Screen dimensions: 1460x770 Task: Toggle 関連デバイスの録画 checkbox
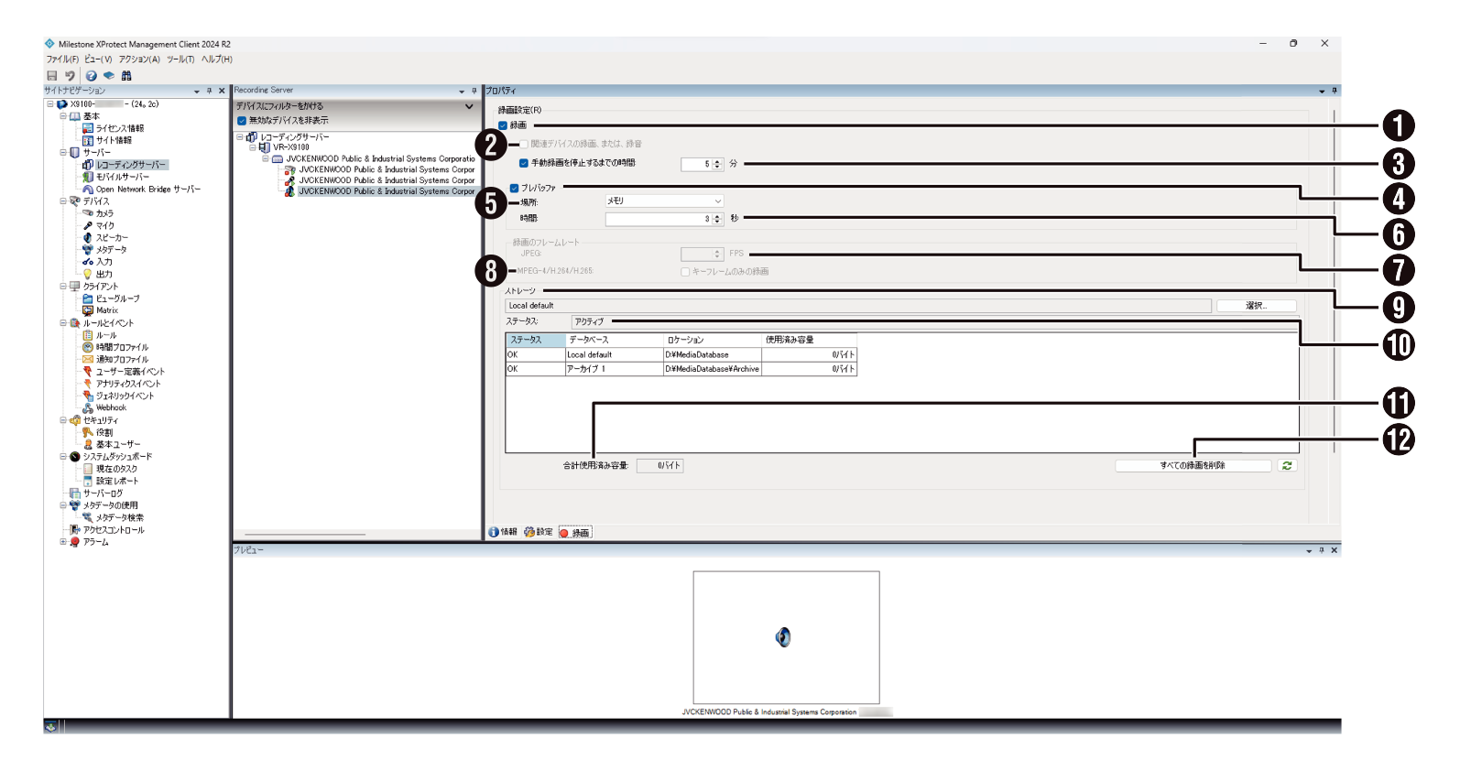coord(524,144)
